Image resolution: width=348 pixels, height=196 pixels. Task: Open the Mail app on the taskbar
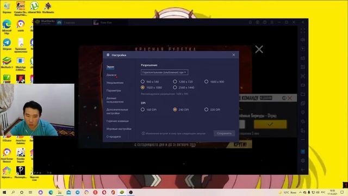[69, 192]
